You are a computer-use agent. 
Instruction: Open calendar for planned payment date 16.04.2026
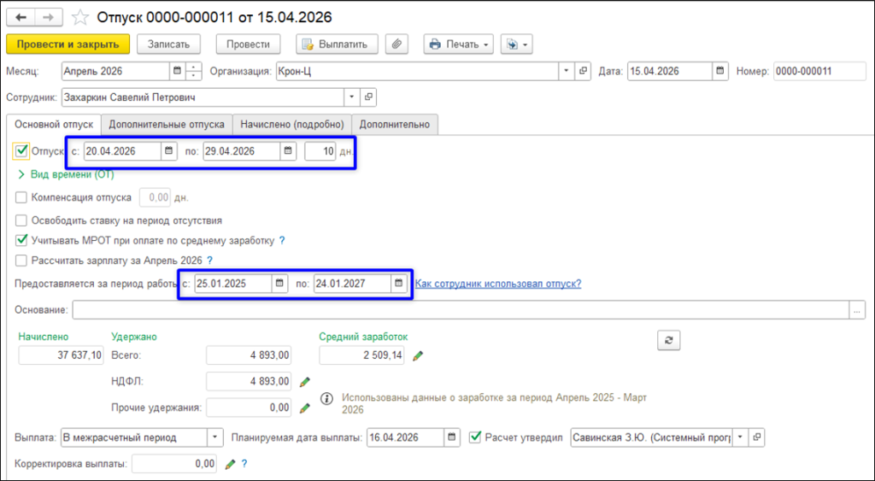pyautogui.click(x=452, y=437)
